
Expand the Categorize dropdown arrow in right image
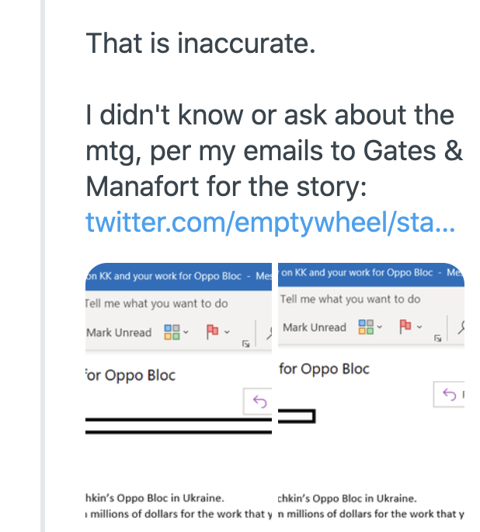pyautogui.click(x=379, y=327)
